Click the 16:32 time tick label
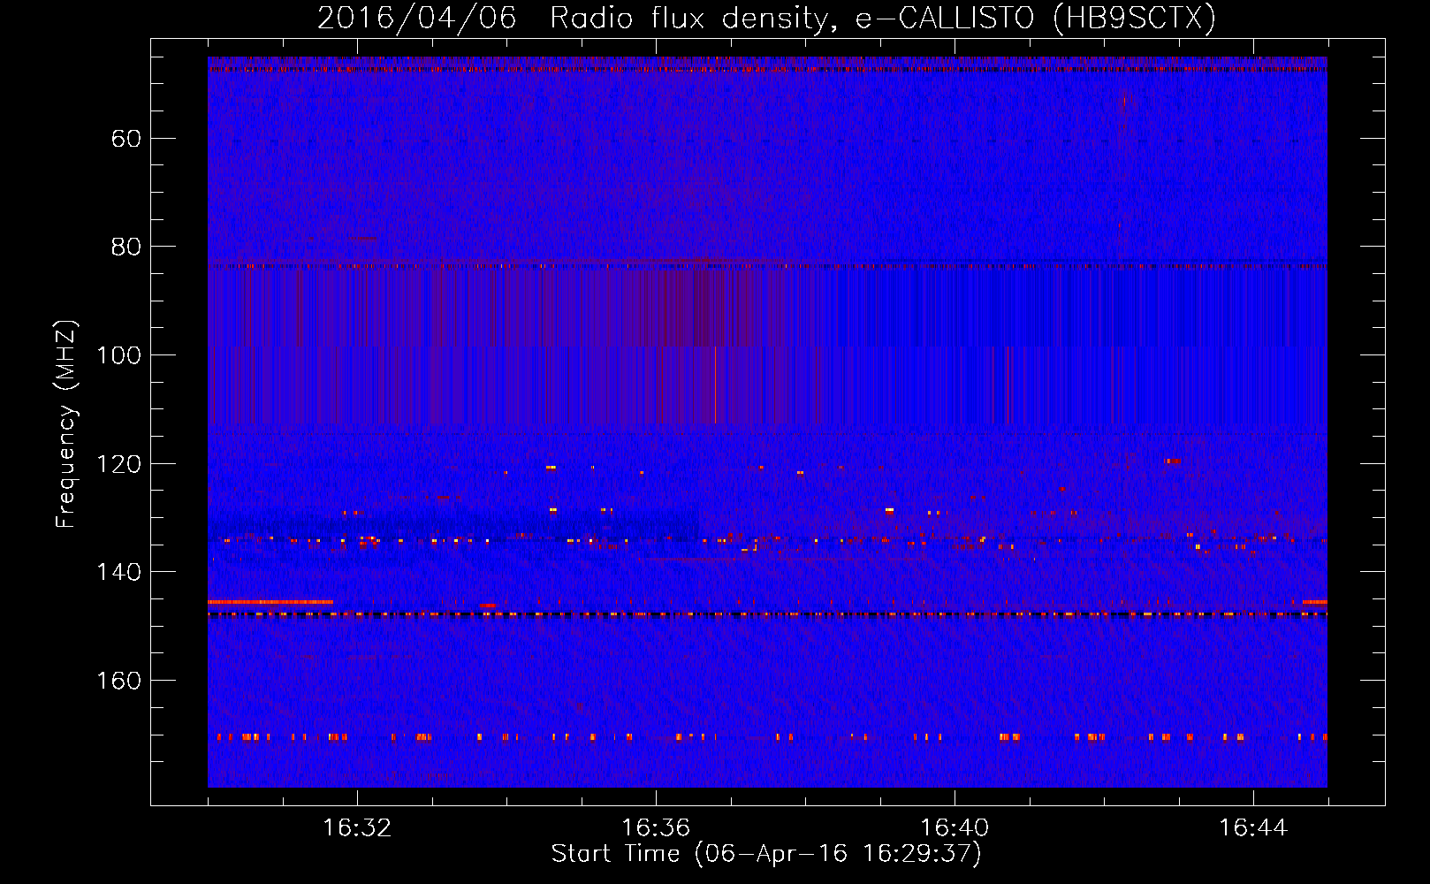1430x884 pixels. coord(357,828)
